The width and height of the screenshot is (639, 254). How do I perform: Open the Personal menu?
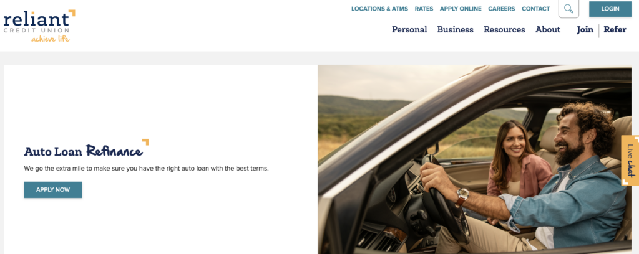pos(409,30)
